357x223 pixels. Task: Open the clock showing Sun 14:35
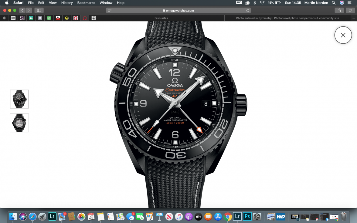point(293,3)
